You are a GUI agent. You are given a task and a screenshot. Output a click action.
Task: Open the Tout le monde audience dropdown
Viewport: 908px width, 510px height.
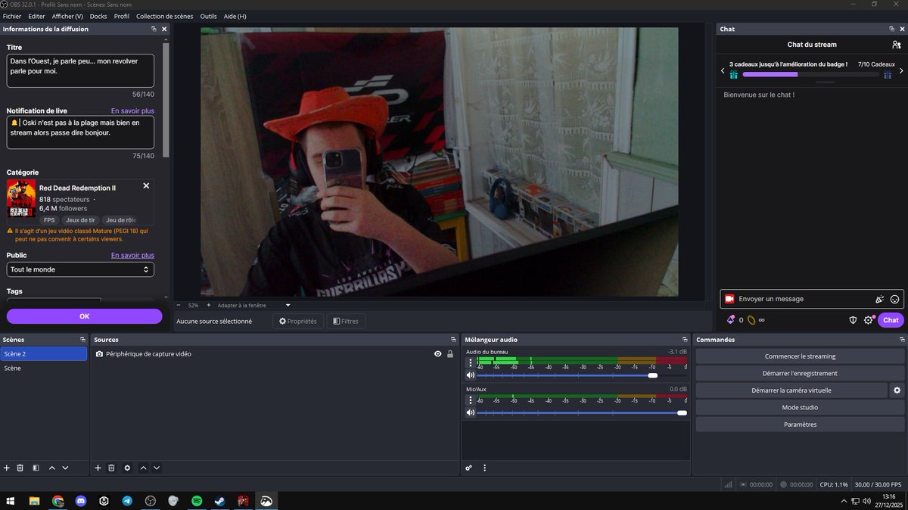(x=80, y=269)
